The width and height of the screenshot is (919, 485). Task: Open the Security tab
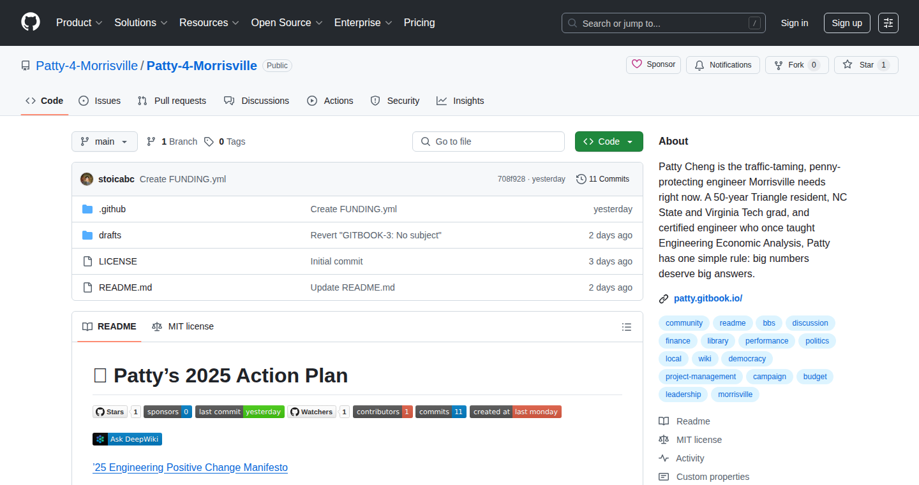(395, 101)
